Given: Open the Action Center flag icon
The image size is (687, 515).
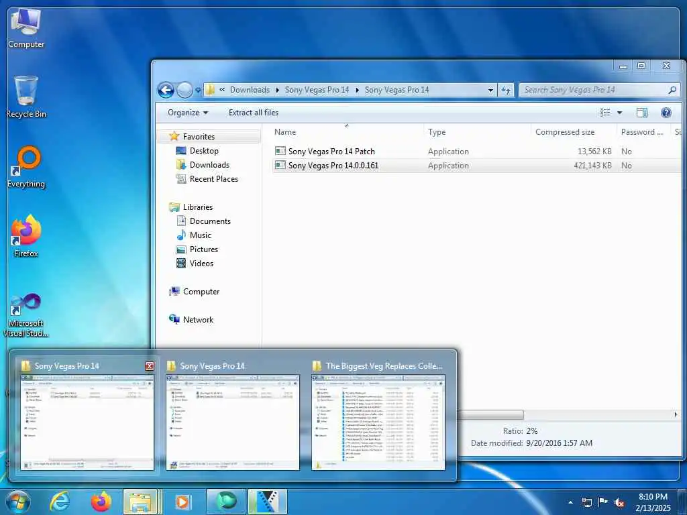Looking at the screenshot, I should coord(603,502).
